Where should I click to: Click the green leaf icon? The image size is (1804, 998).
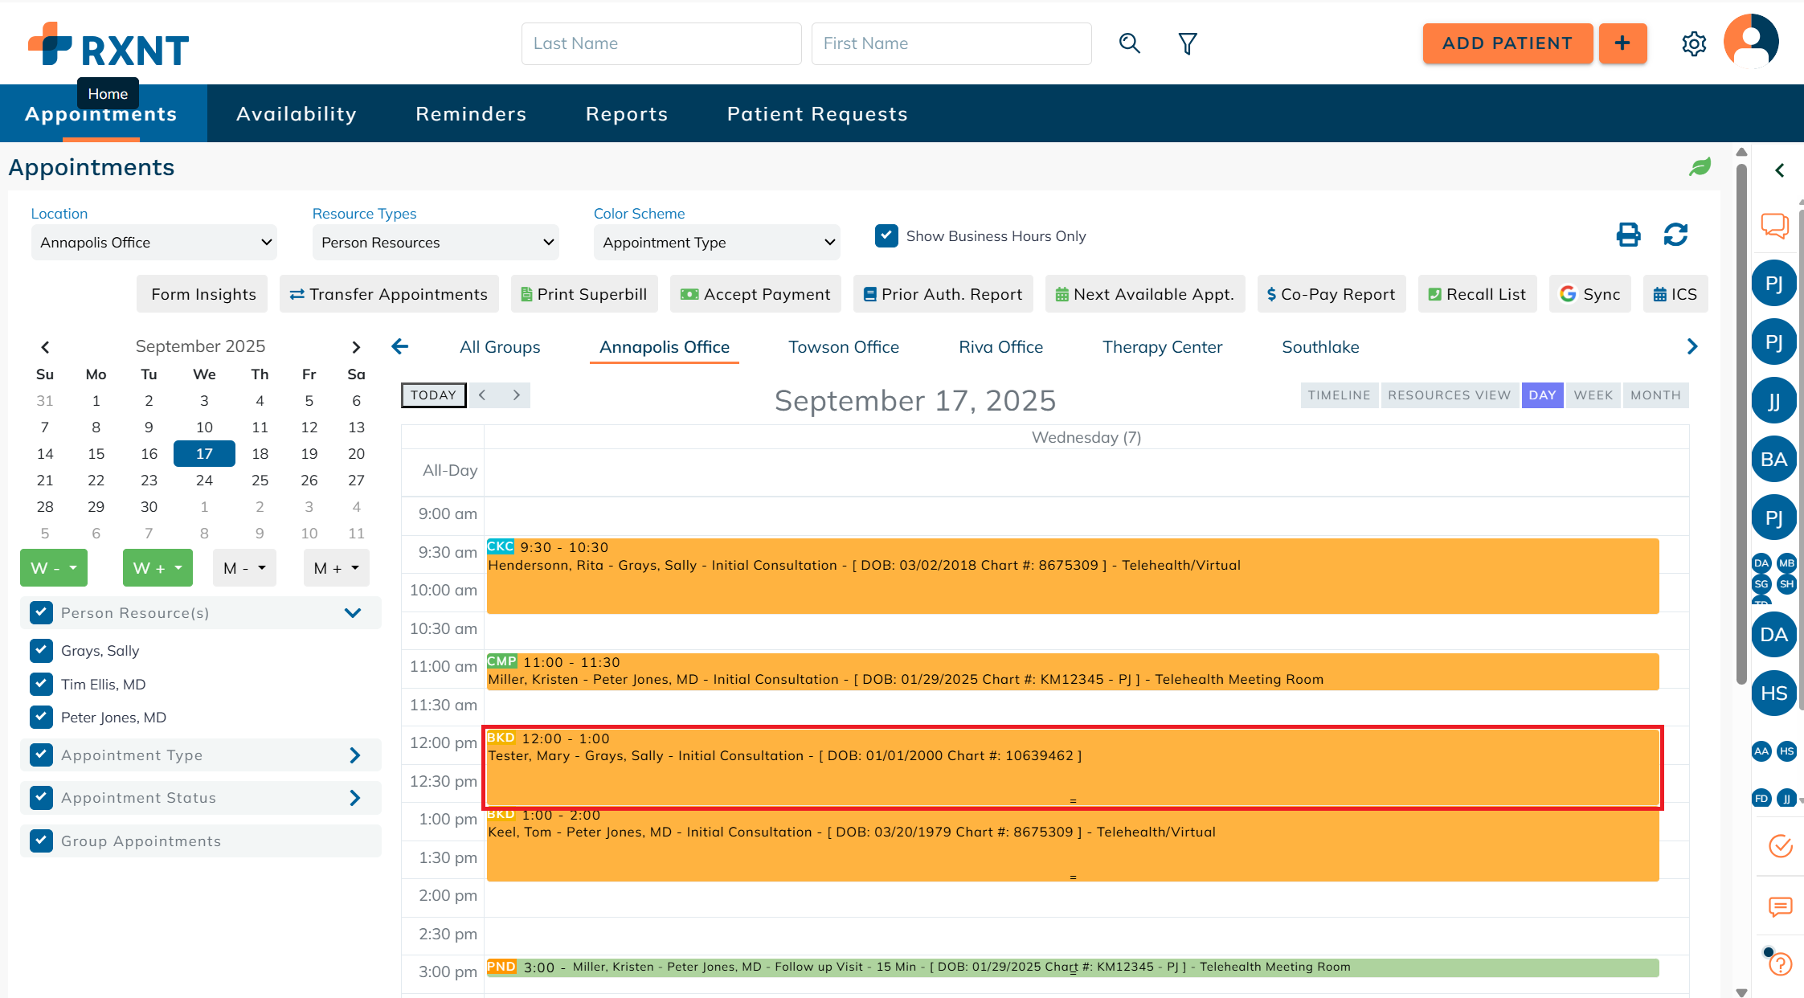tap(1700, 167)
